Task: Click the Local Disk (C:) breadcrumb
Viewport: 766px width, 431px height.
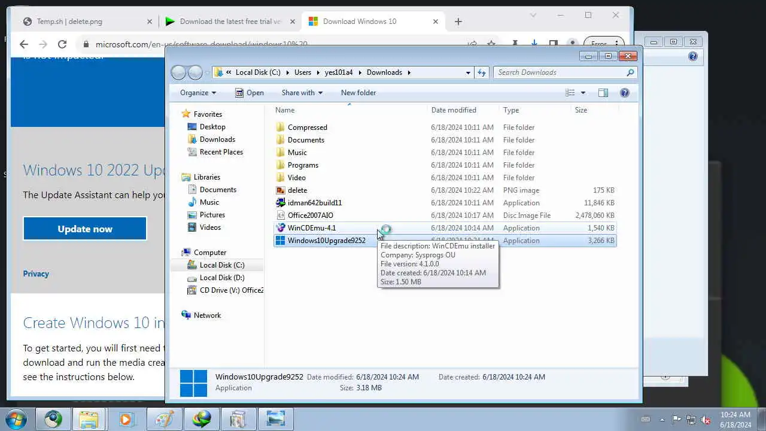Action: click(258, 72)
